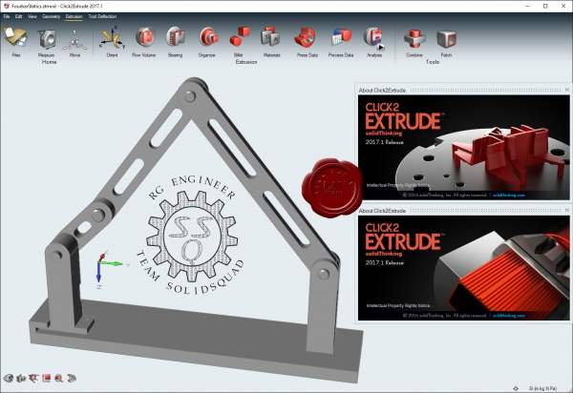Click the rotate view icon
The image size is (573, 393).
72,378
